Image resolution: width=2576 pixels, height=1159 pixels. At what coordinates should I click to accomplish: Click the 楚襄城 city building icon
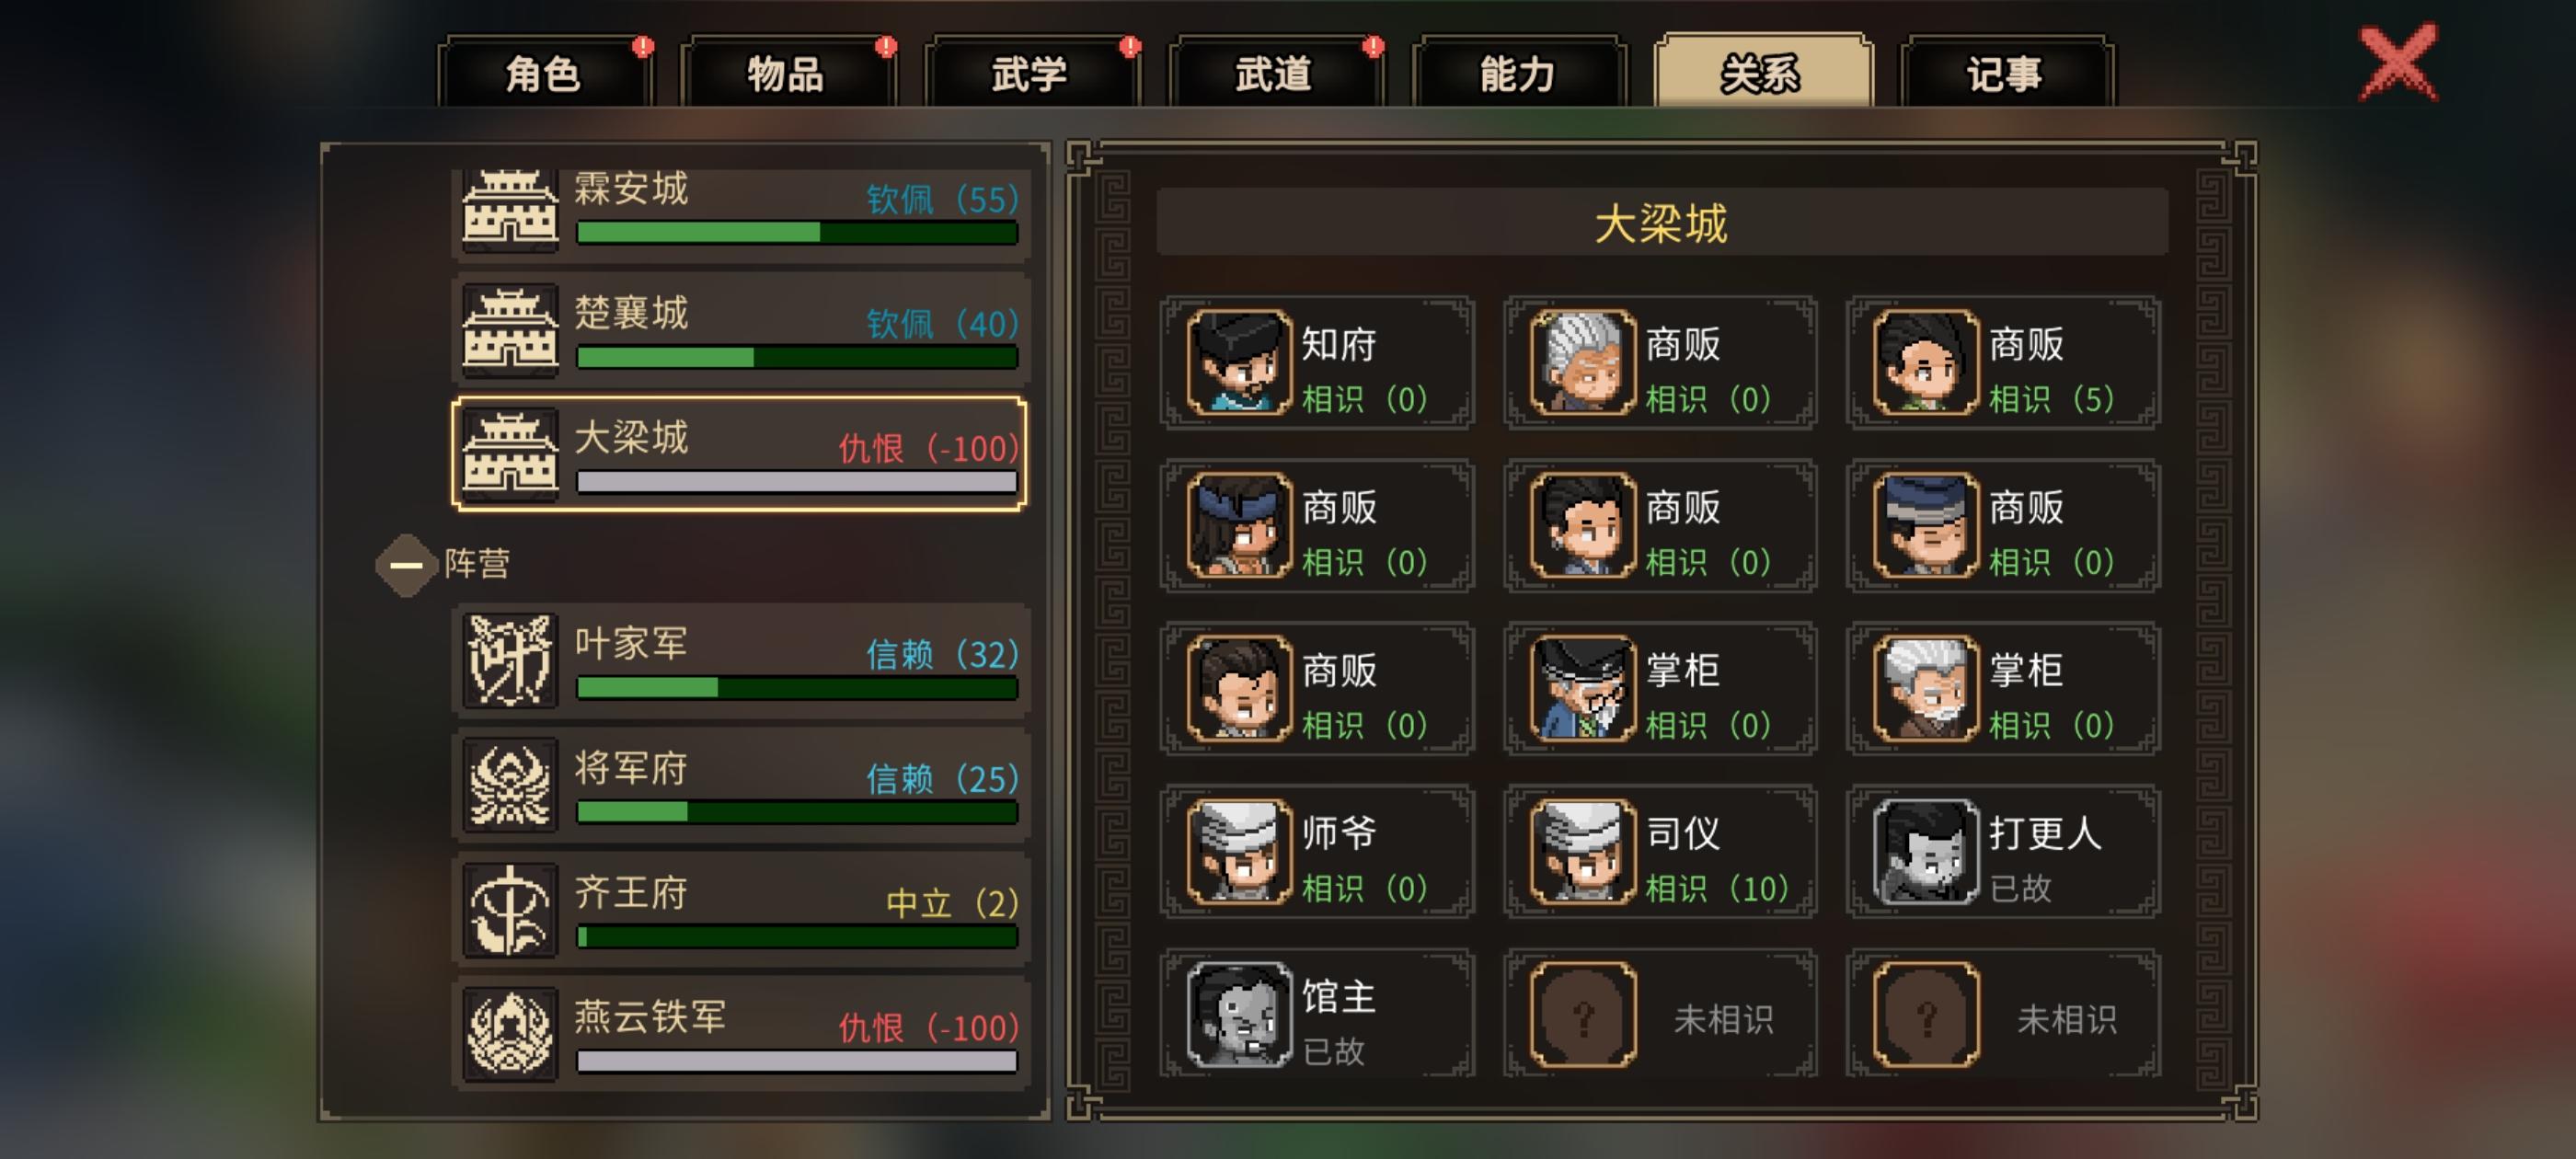pyautogui.click(x=510, y=330)
